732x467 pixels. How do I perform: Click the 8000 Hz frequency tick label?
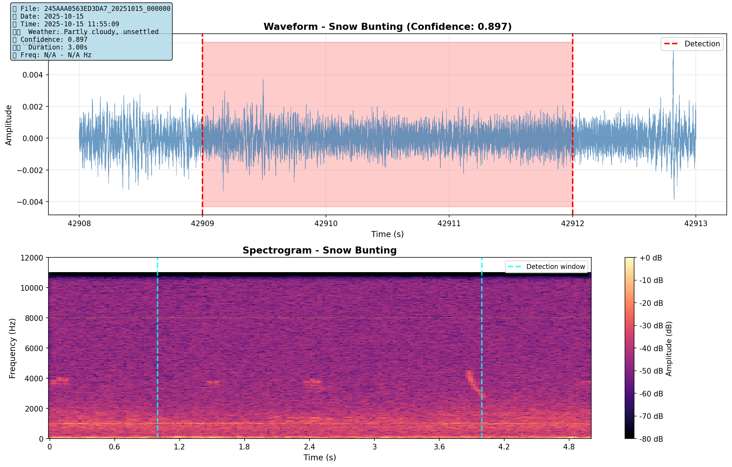(x=34, y=318)
